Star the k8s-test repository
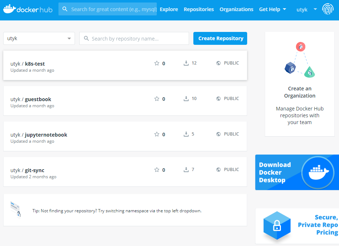The height and width of the screenshot is (246, 339). pyautogui.click(x=157, y=63)
